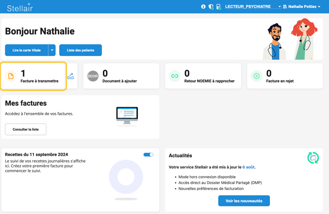
Task: Click Consulter la liste button
Action: pyautogui.click(x=26, y=129)
